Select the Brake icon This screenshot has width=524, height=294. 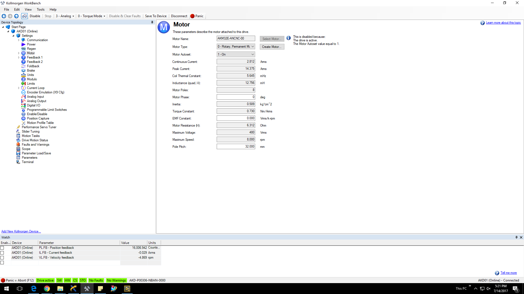click(x=23, y=71)
